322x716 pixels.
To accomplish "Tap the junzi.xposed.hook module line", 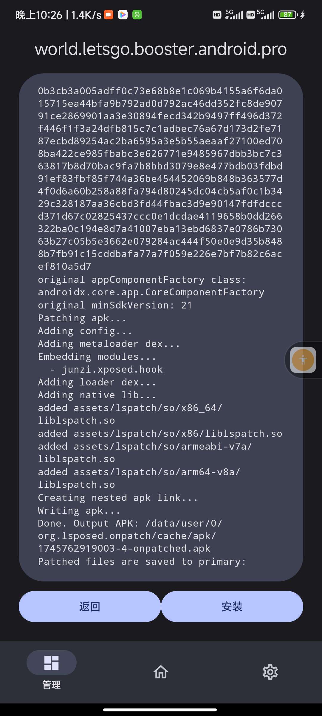I will (106, 370).
